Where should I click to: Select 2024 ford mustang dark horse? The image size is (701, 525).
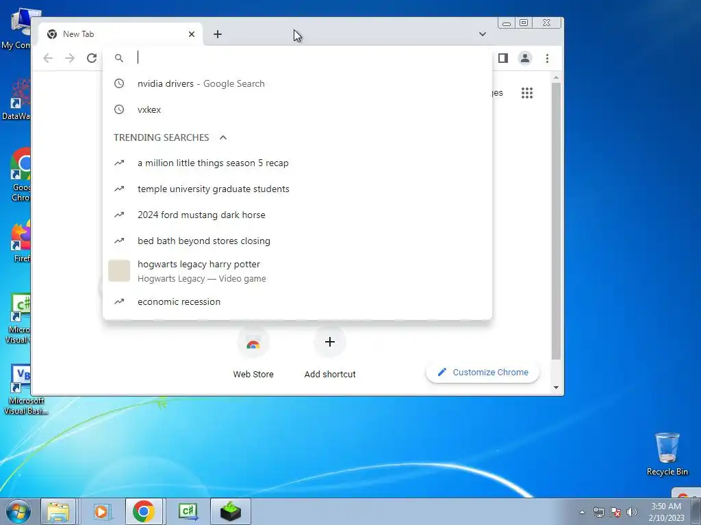pos(297,215)
